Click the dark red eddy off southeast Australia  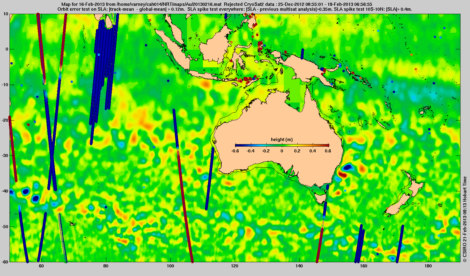point(342,175)
